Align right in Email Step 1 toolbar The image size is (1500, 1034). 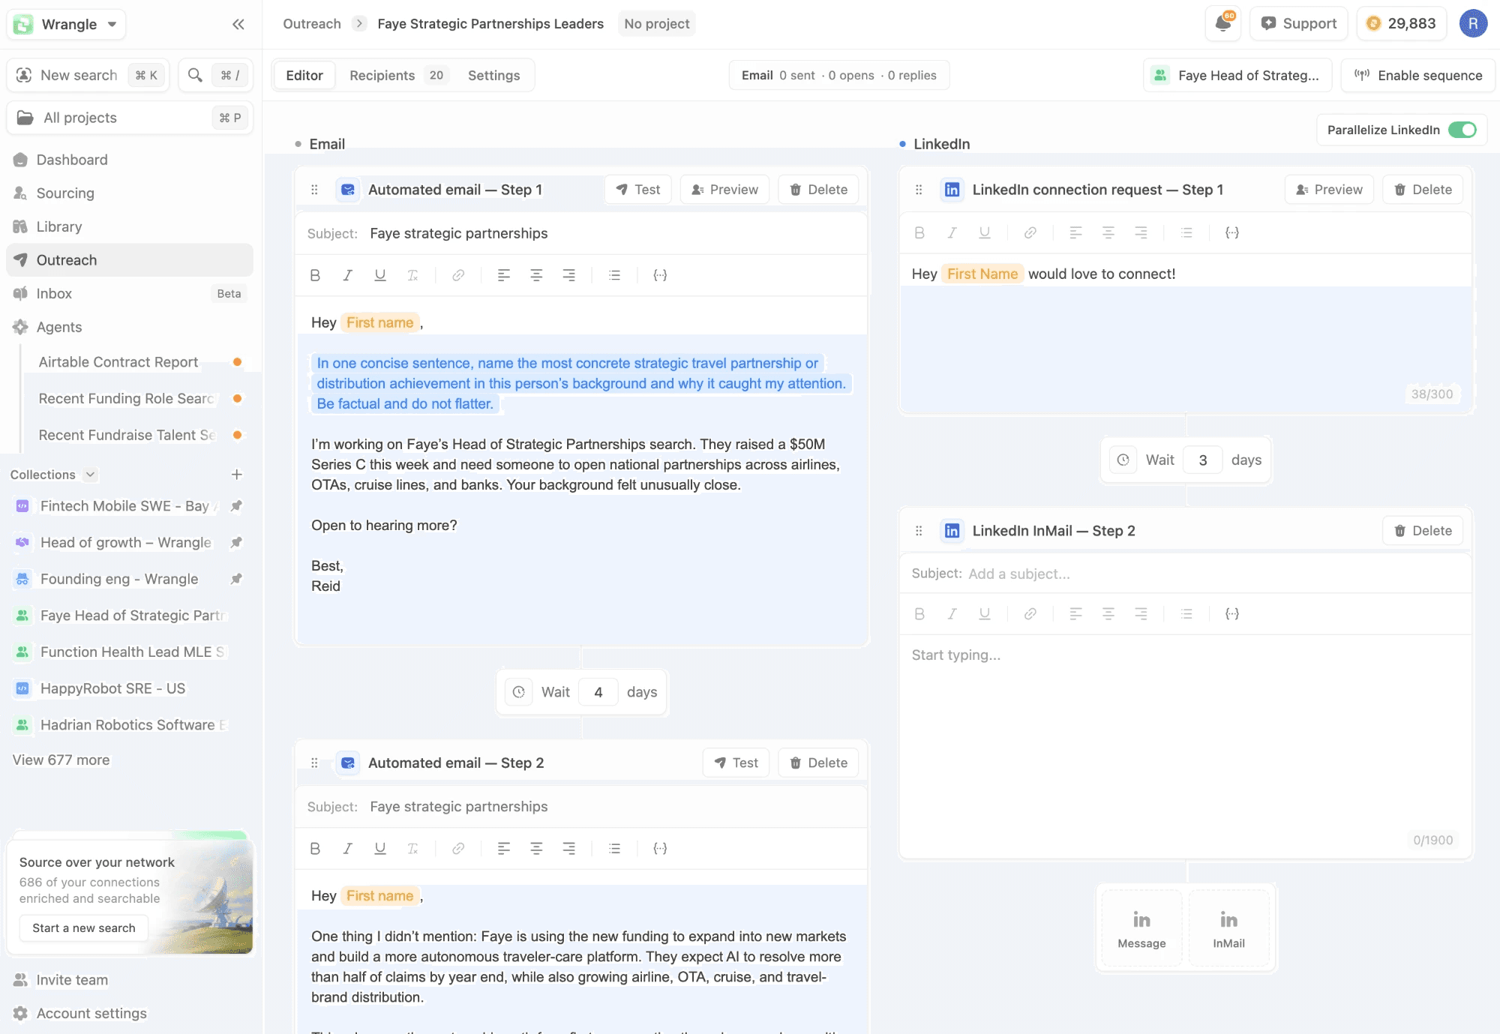(x=569, y=275)
